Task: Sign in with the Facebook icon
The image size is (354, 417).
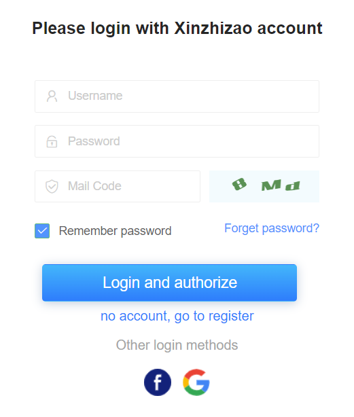Action: point(158,382)
